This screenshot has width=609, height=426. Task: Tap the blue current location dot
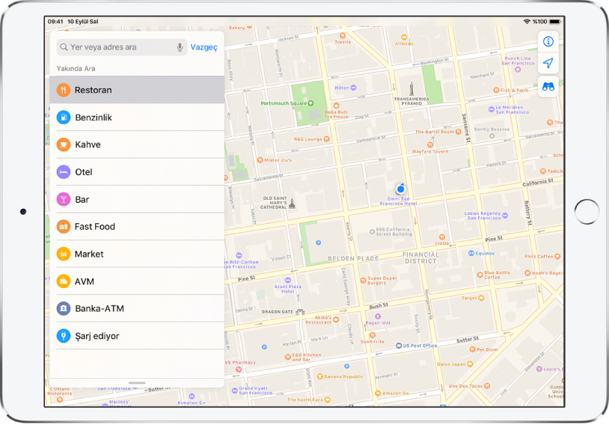coord(400,189)
